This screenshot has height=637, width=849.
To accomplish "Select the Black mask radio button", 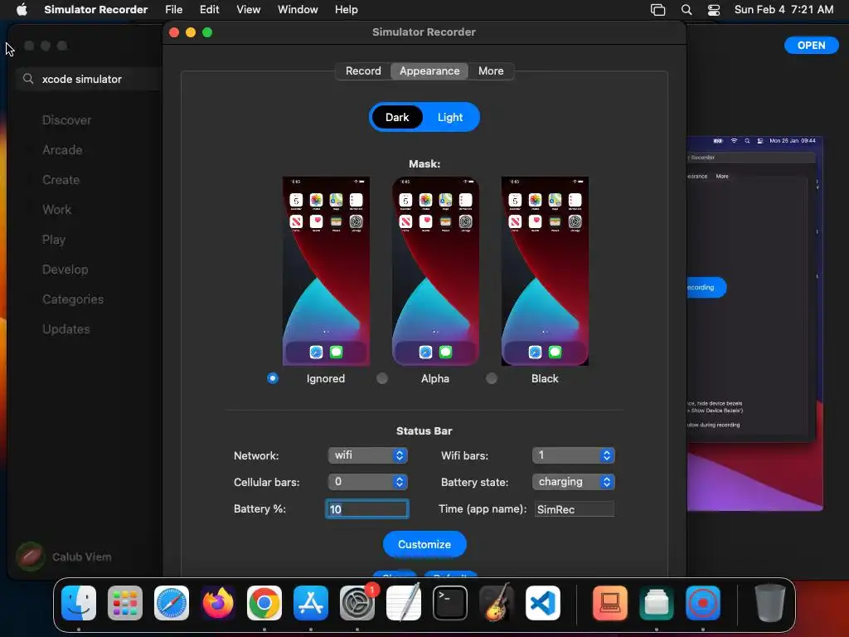I will click(x=492, y=378).
